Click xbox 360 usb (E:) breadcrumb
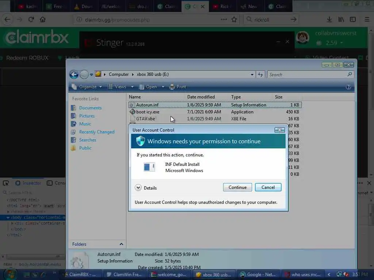This screenshot has height=280, width=374. 153,74
